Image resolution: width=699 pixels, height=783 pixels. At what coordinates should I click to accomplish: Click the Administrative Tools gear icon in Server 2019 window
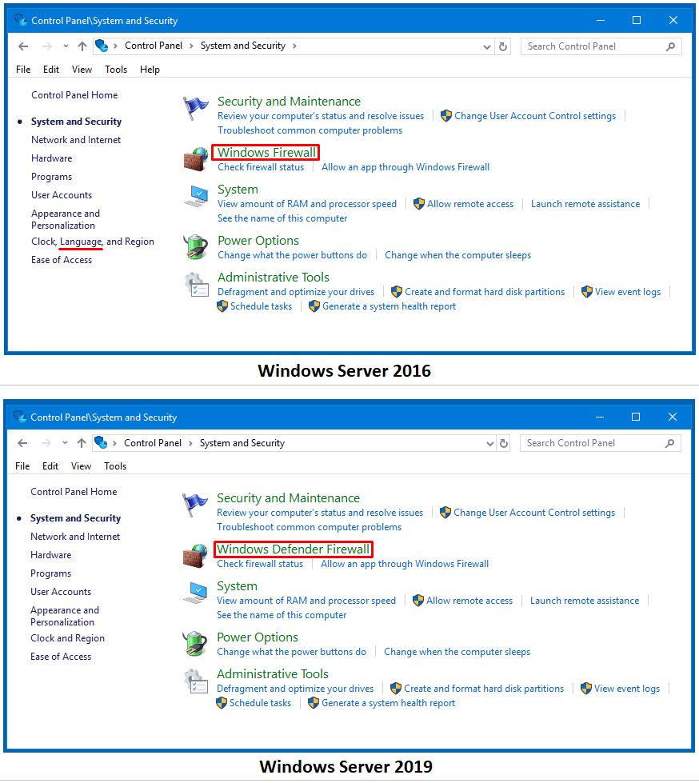[195, 681]
